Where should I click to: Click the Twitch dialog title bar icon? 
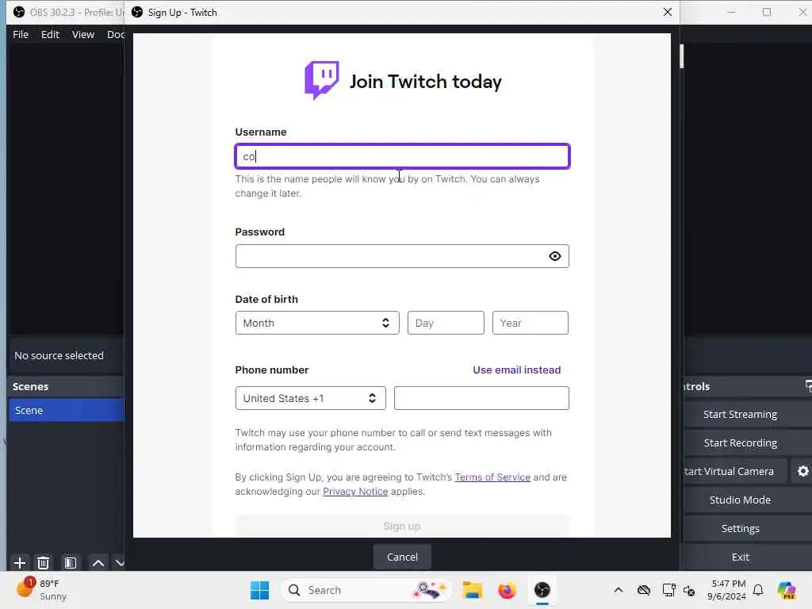pyautogui.click(x=137, y=12)
